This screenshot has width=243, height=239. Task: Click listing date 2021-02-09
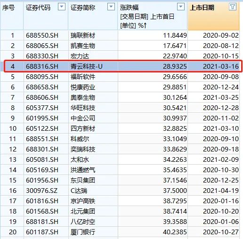(x=221, y=159)
